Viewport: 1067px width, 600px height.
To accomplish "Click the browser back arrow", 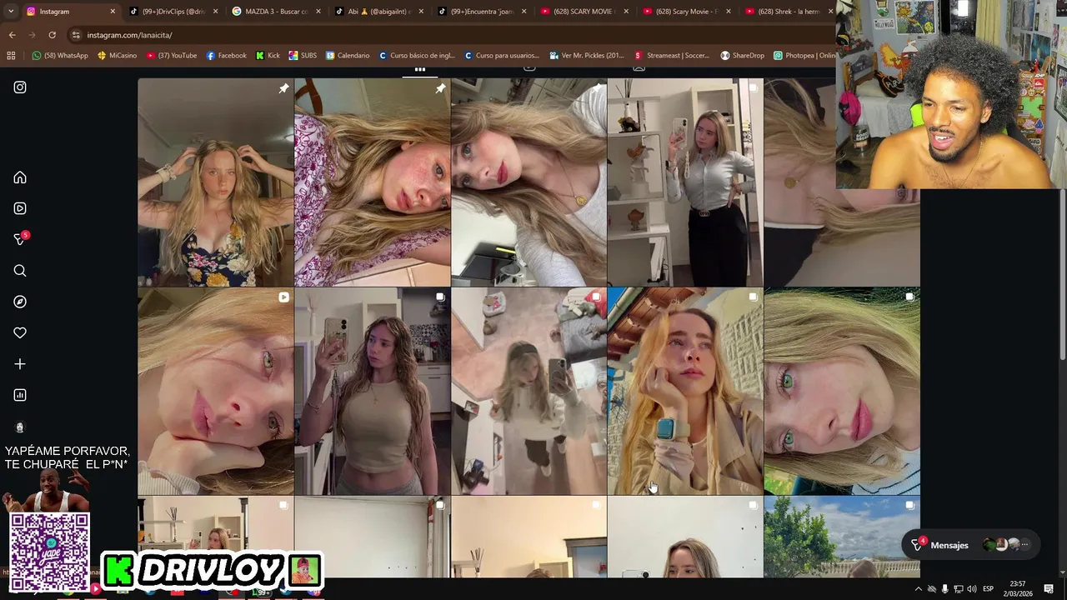I will pos(12,35).
